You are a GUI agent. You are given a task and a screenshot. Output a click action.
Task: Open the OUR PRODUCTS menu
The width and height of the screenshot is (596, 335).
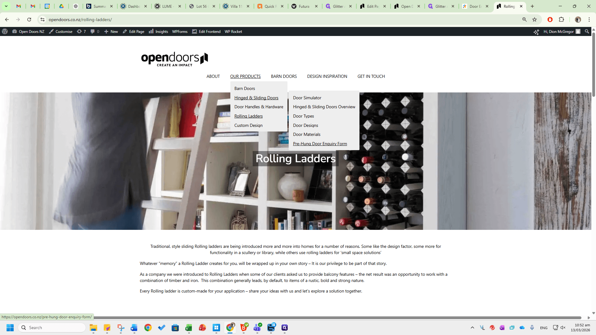click(245, 76)
